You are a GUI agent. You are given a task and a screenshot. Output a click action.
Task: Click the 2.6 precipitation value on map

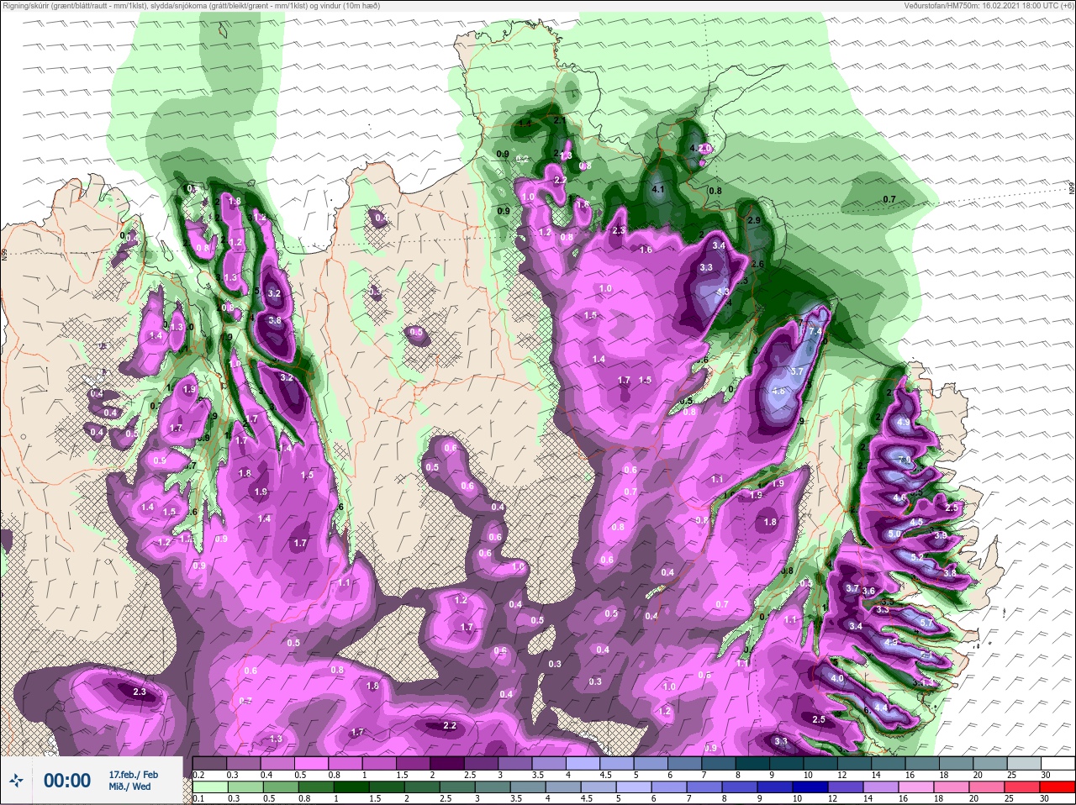click(x=757, y=265)
